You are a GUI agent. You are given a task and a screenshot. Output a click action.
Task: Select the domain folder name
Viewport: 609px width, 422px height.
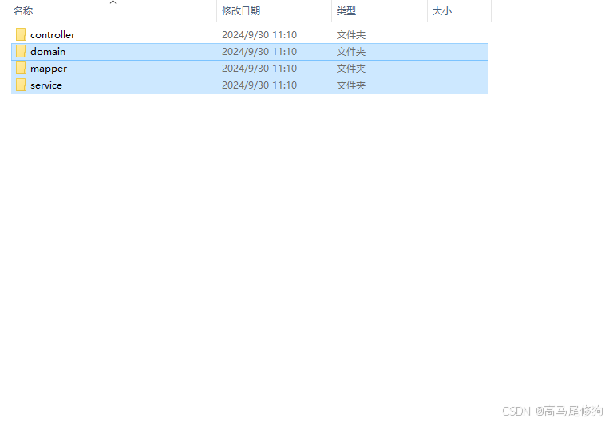(x=48, y=52)
